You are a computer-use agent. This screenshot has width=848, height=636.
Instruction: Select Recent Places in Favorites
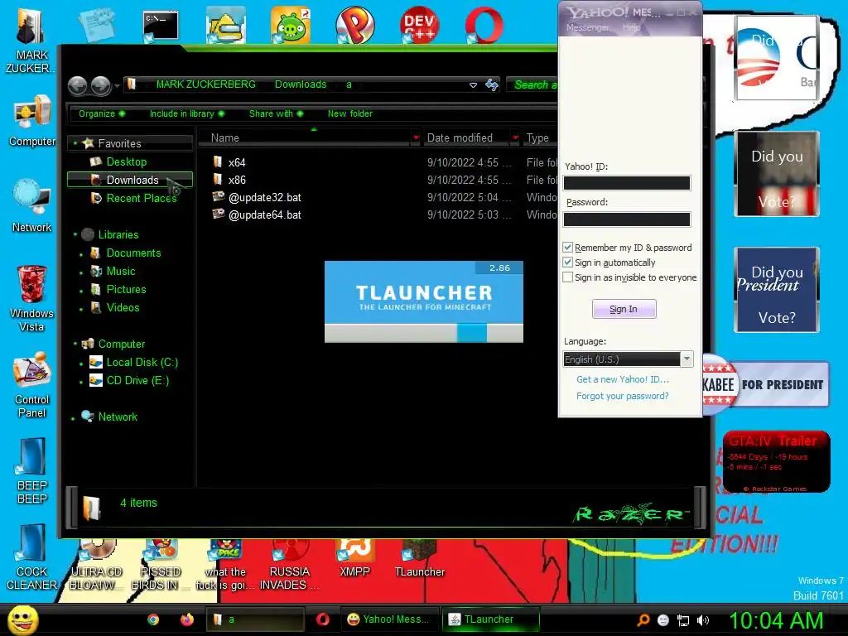point(142,198)
